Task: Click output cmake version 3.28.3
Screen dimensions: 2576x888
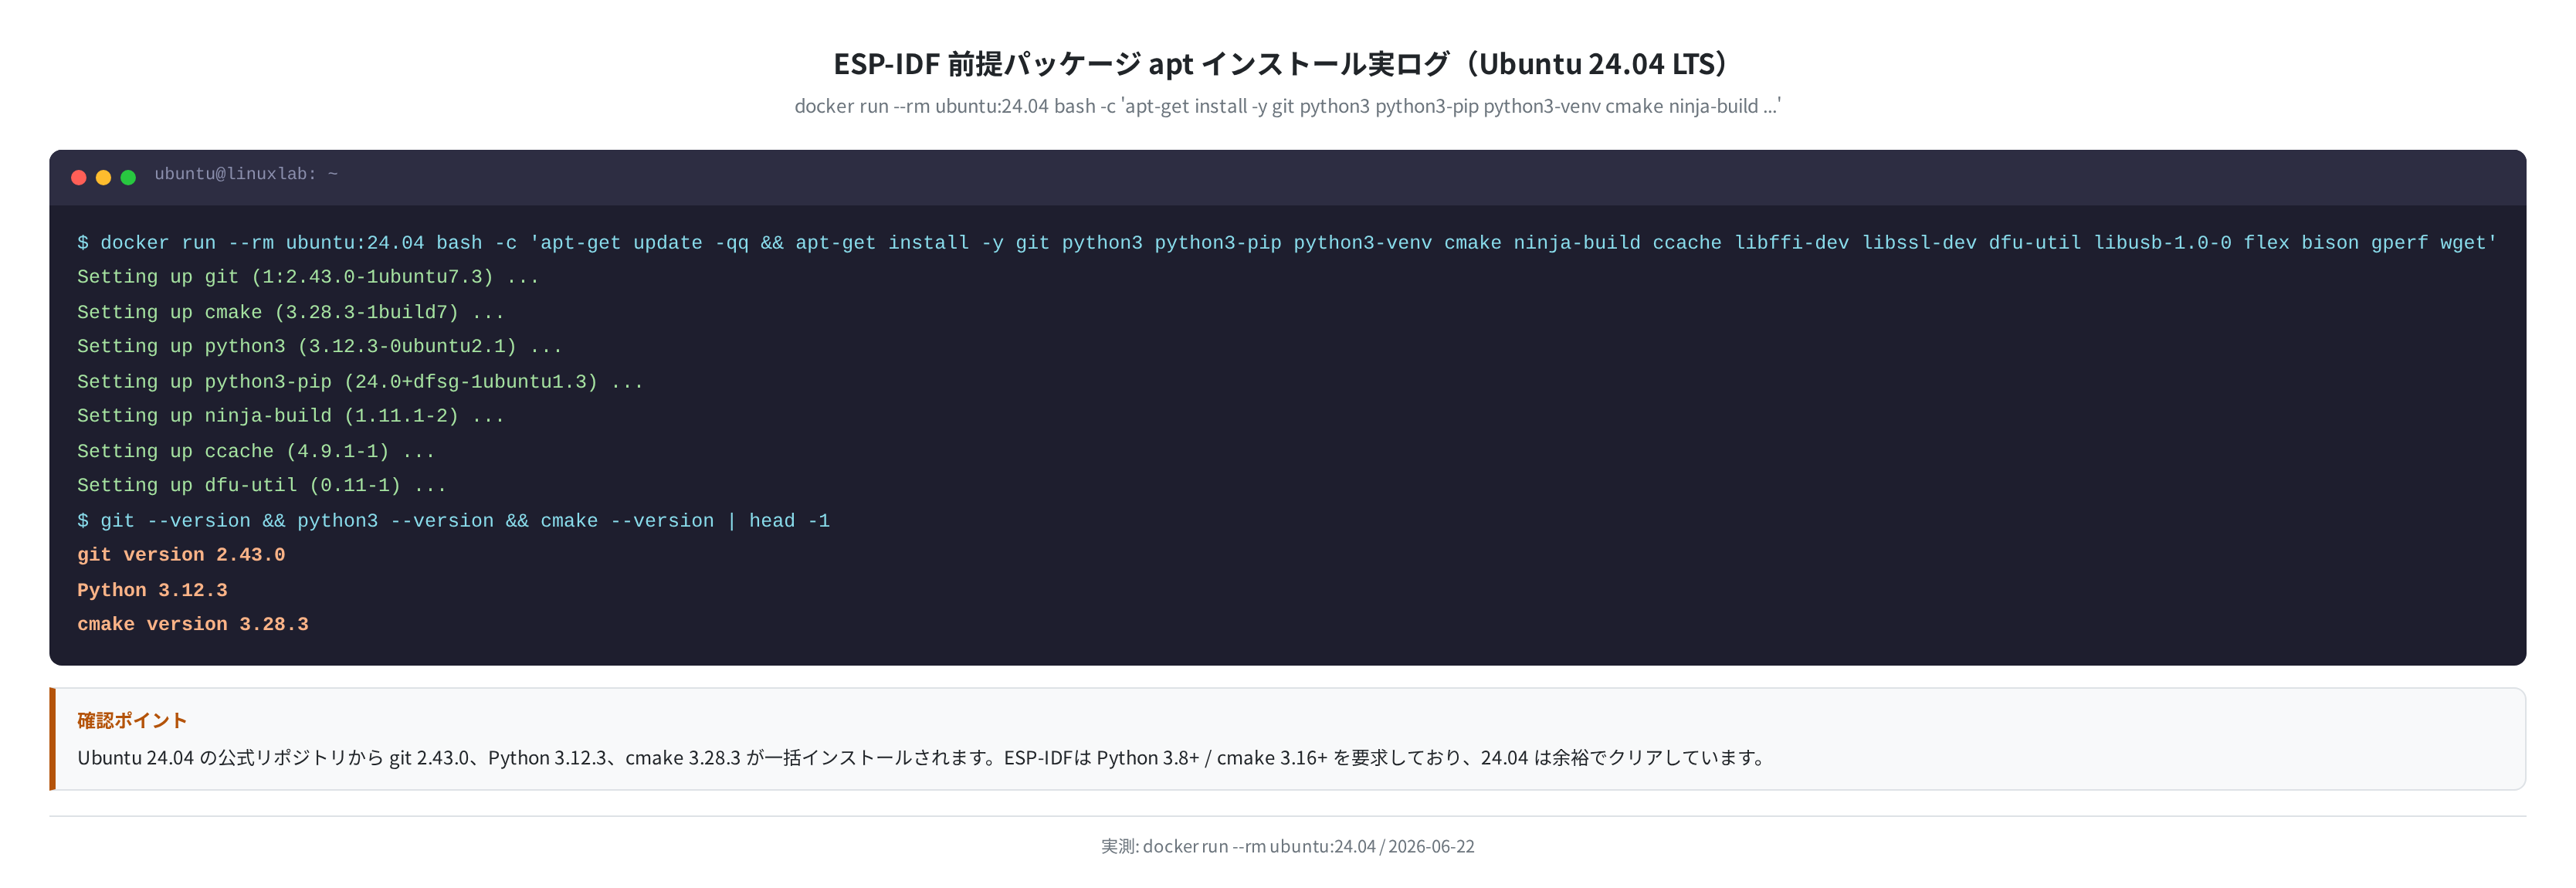Action: click(193, 625)
